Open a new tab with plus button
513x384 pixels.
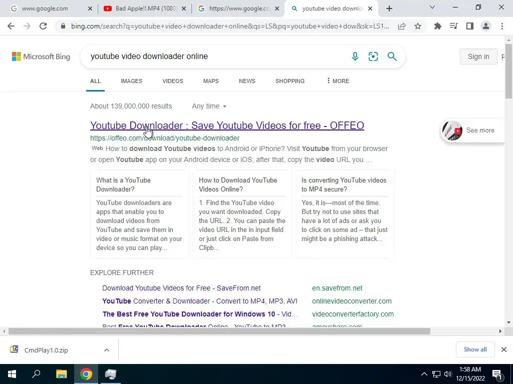(x=389, y=8)
